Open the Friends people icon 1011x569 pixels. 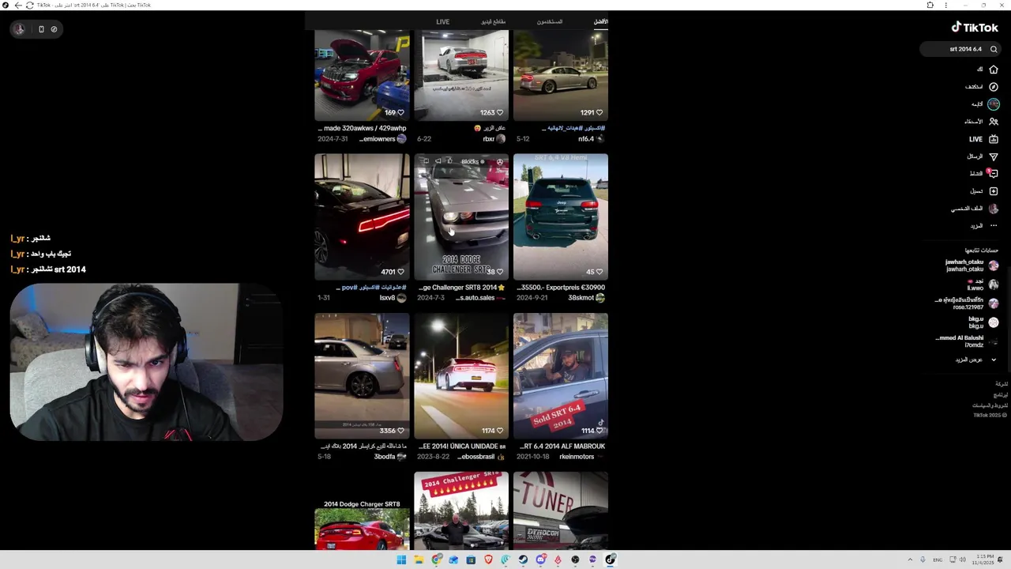[x=994, y=122]
